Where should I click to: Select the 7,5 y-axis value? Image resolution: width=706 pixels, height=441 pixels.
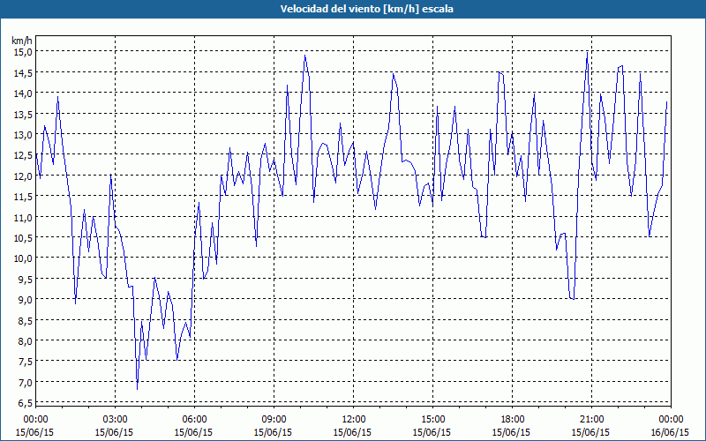(26, 362)
